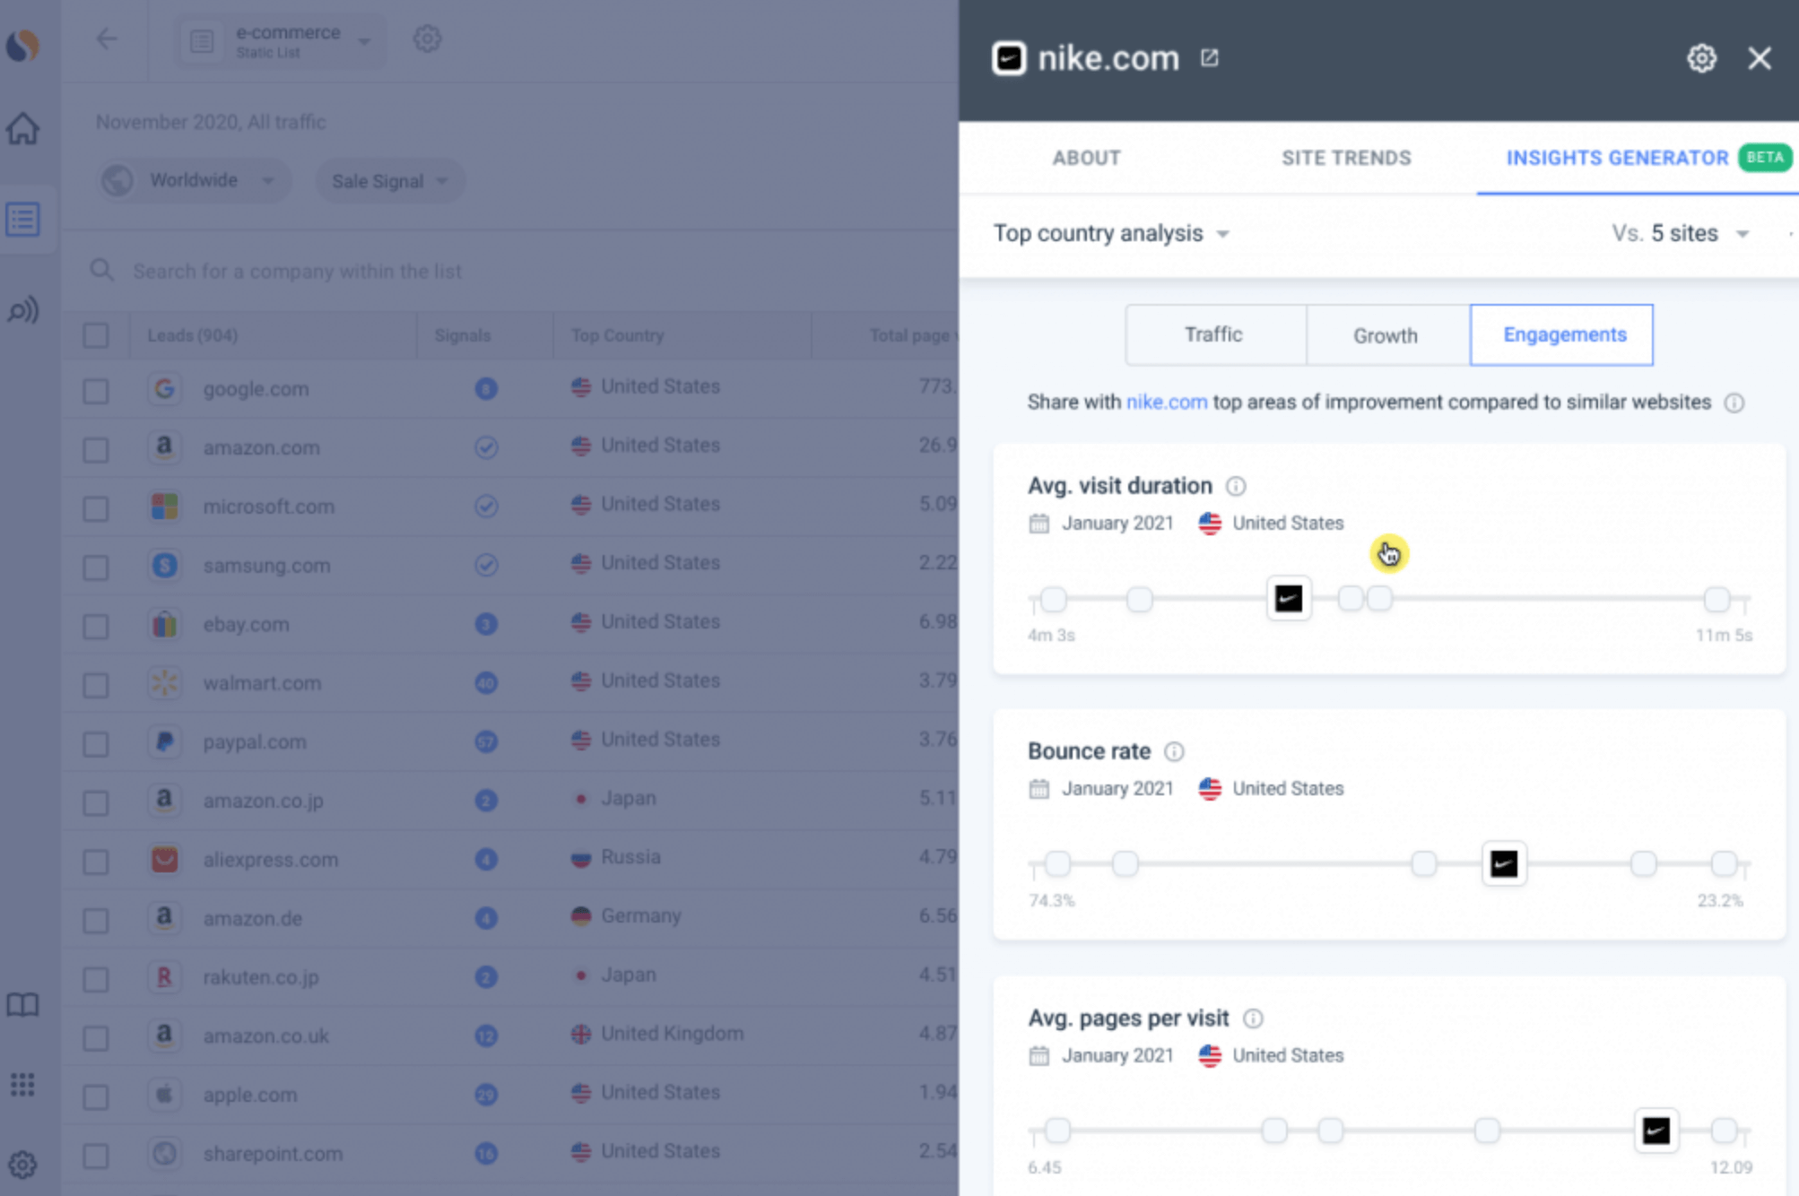Viewport: 1799px width, 1196px height.
Task: Toggle the microsoft.com lead checkbox
Action: [96, 506]
